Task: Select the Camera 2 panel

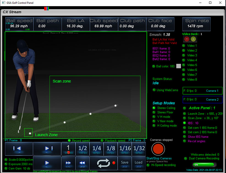Action: click(203, 100)
